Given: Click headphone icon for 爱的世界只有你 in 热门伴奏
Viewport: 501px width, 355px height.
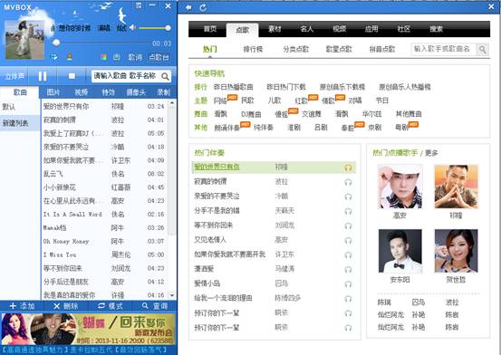Looking at the screenshot, I should click(x=348, y=168).
